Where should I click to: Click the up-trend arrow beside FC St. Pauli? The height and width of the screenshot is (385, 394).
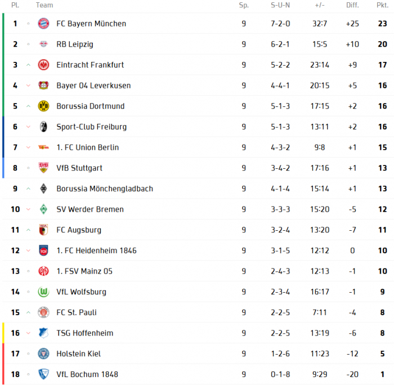point(28,312)
